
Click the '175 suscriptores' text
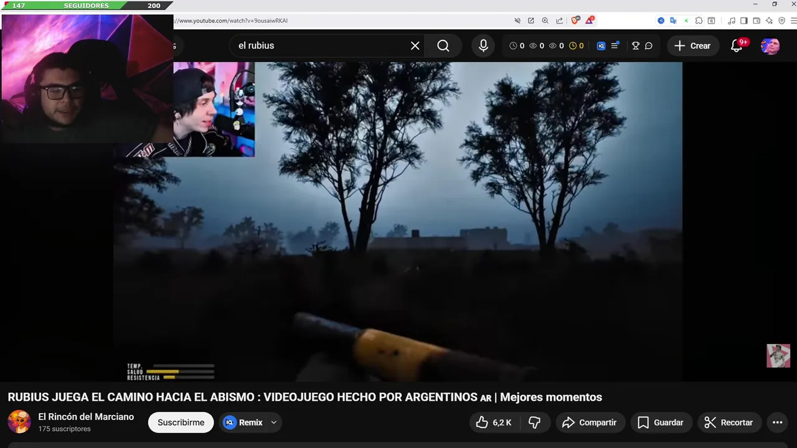(x=64, y=429)
